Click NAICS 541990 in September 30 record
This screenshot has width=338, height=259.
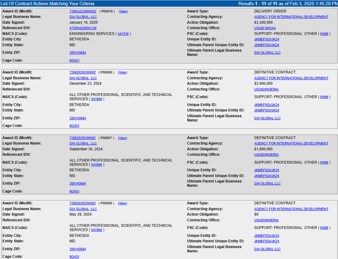(97, 165)
